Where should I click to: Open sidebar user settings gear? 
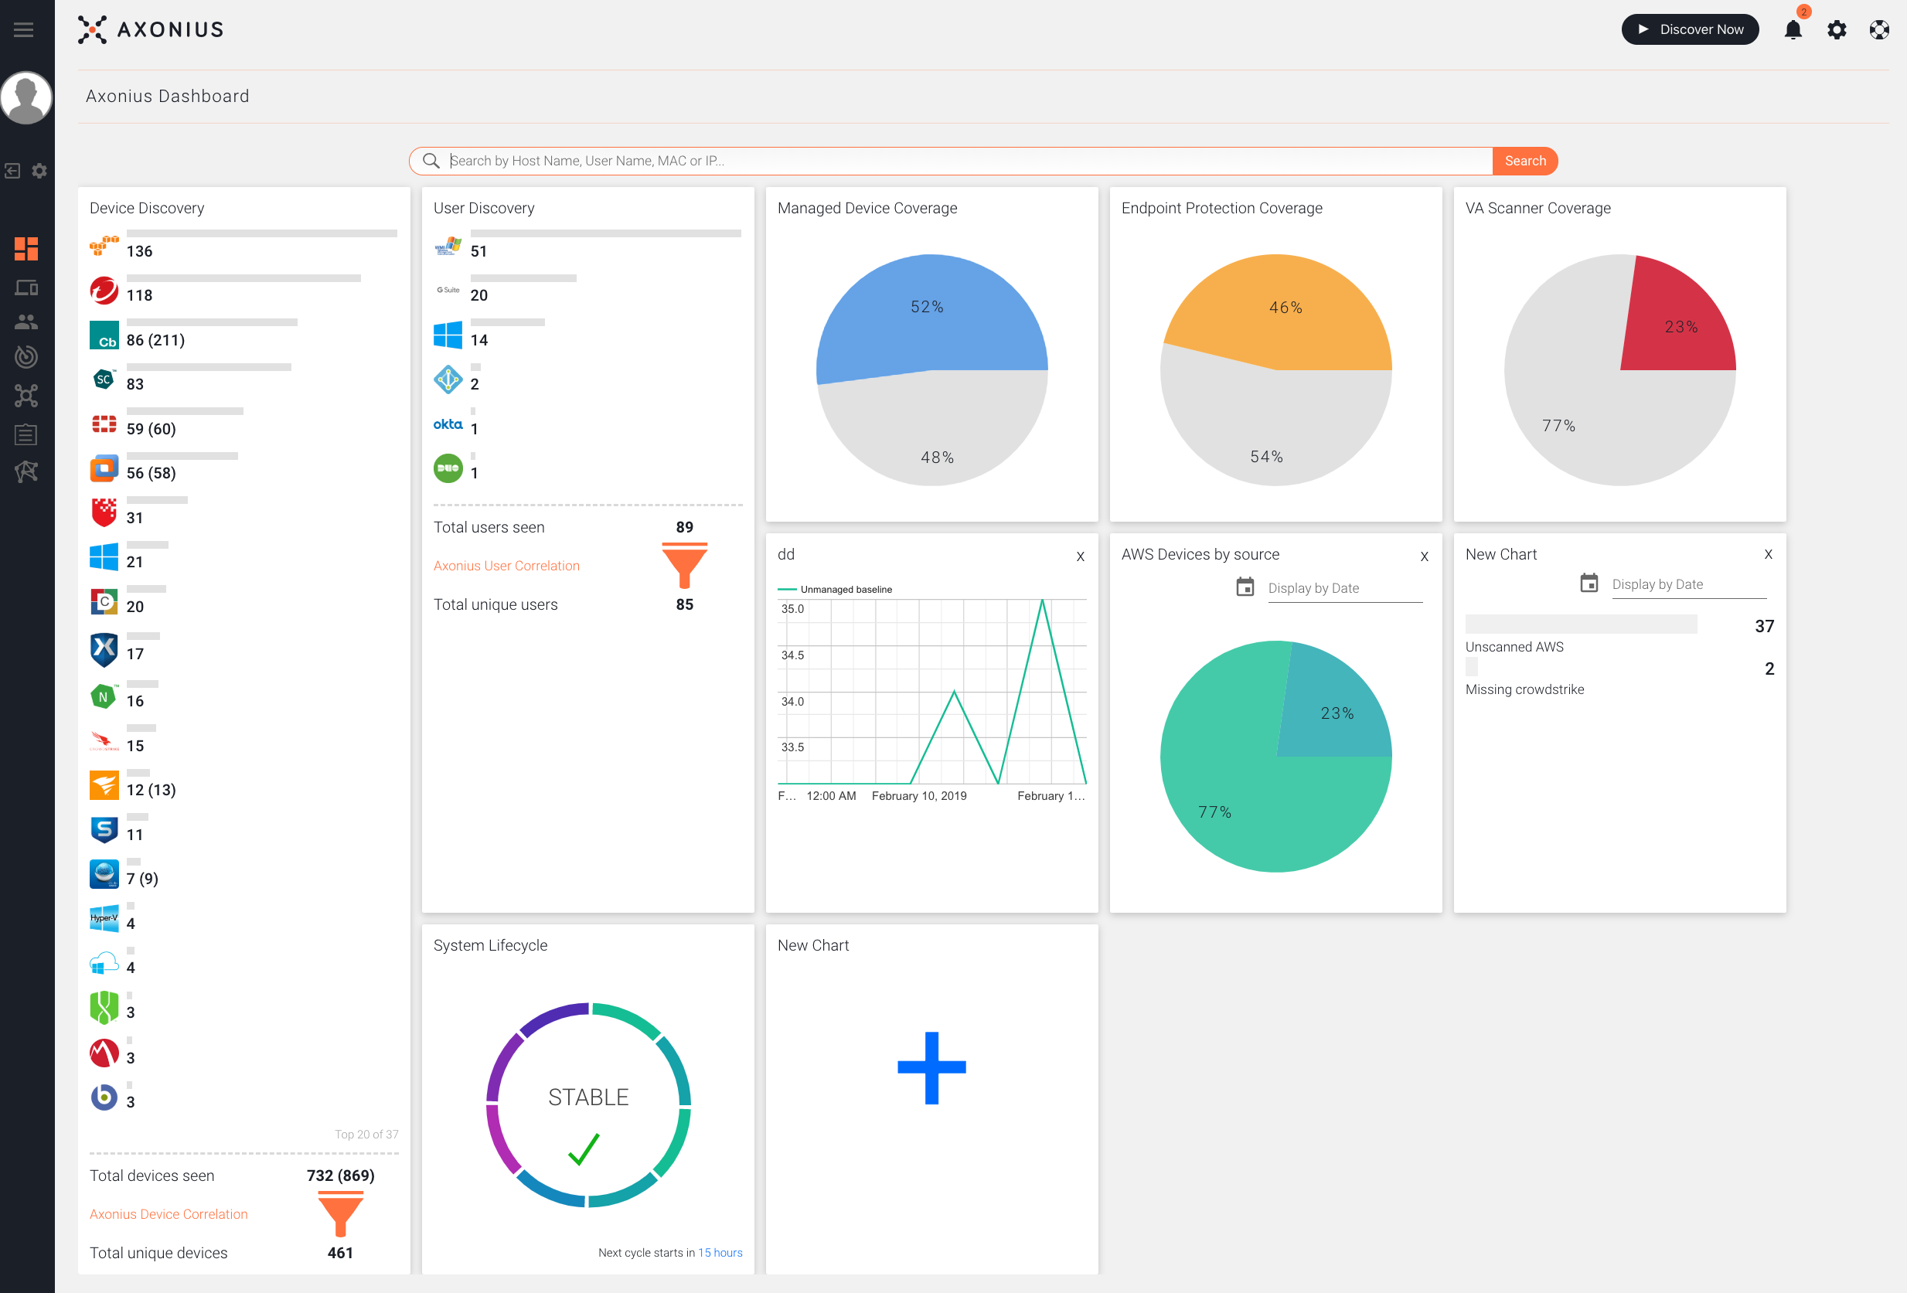(39, 171)
